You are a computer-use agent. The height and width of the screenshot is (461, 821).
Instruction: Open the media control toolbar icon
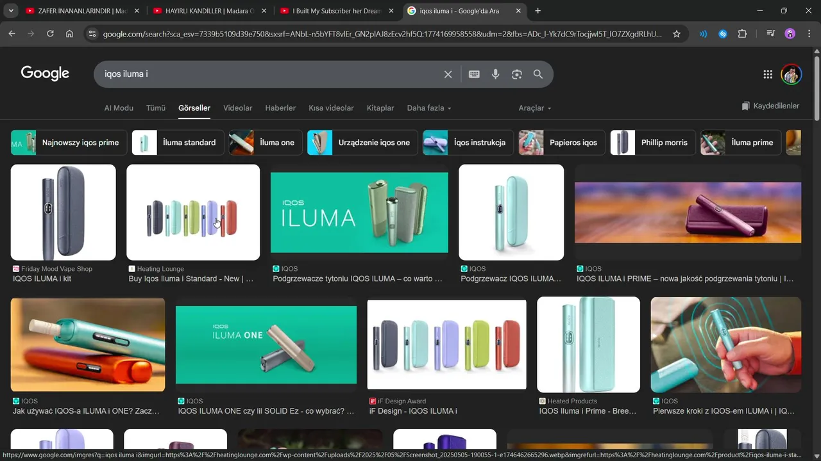point(771,34)
